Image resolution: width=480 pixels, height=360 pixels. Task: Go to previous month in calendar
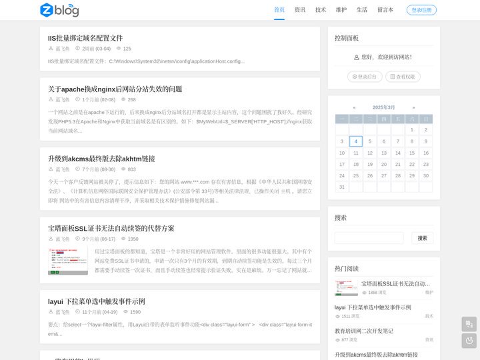click(354, 107)
